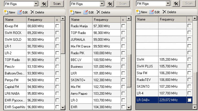This screenshot has height=111, width=198.
Task: Click Delete in the right panel toolbar
Action: click(170, 12)
